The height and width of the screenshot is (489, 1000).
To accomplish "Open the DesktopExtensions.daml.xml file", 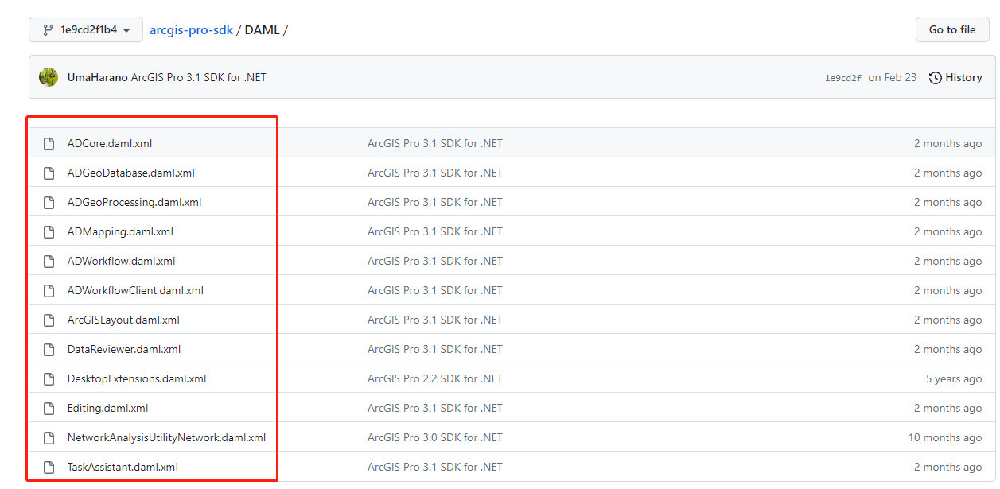I will point(136,379).
